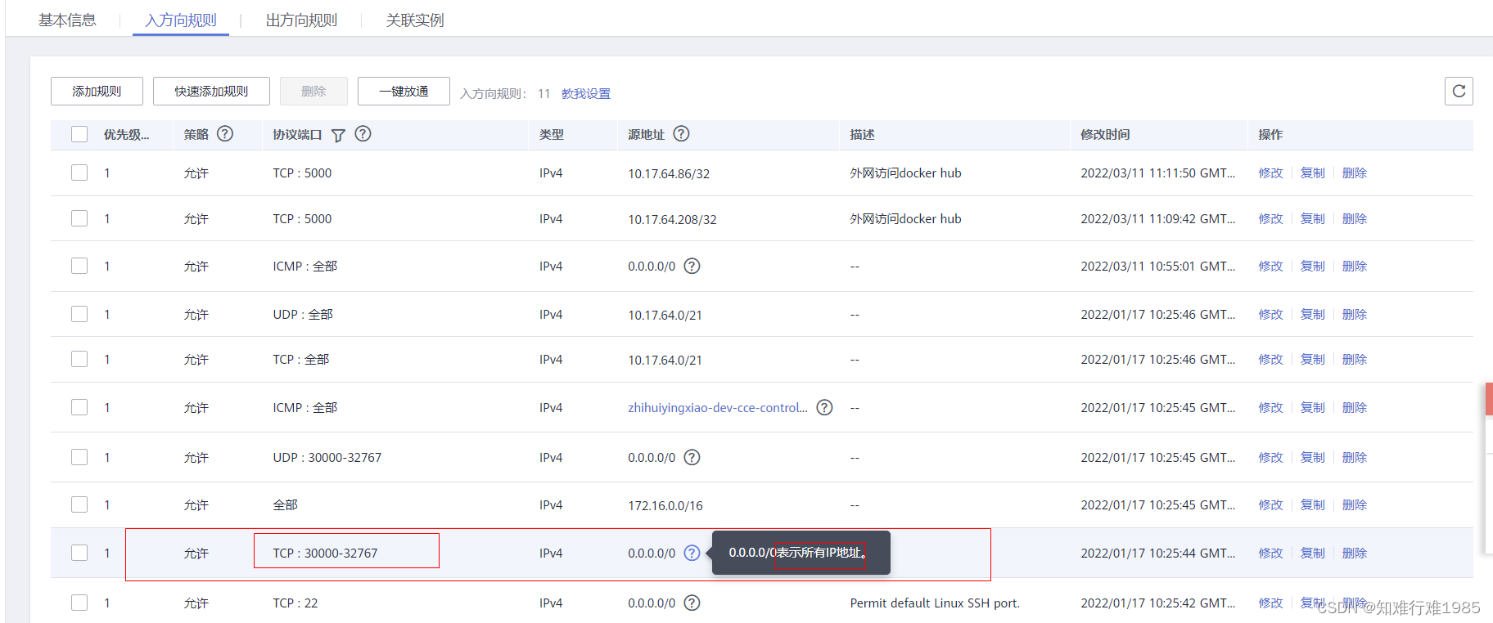Show help for the 源地址 column header
The width and height of the screenshot is (1493, 623).
point(681,133)
